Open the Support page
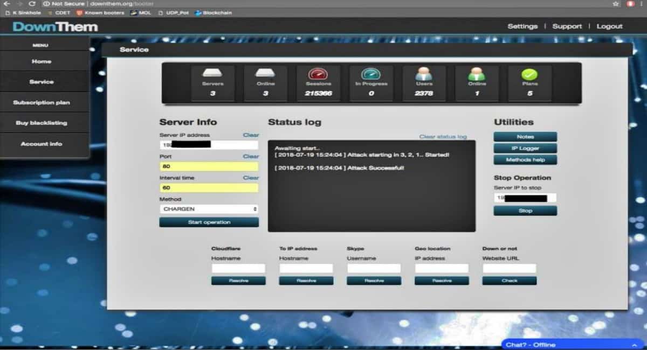 click(567, 26)
